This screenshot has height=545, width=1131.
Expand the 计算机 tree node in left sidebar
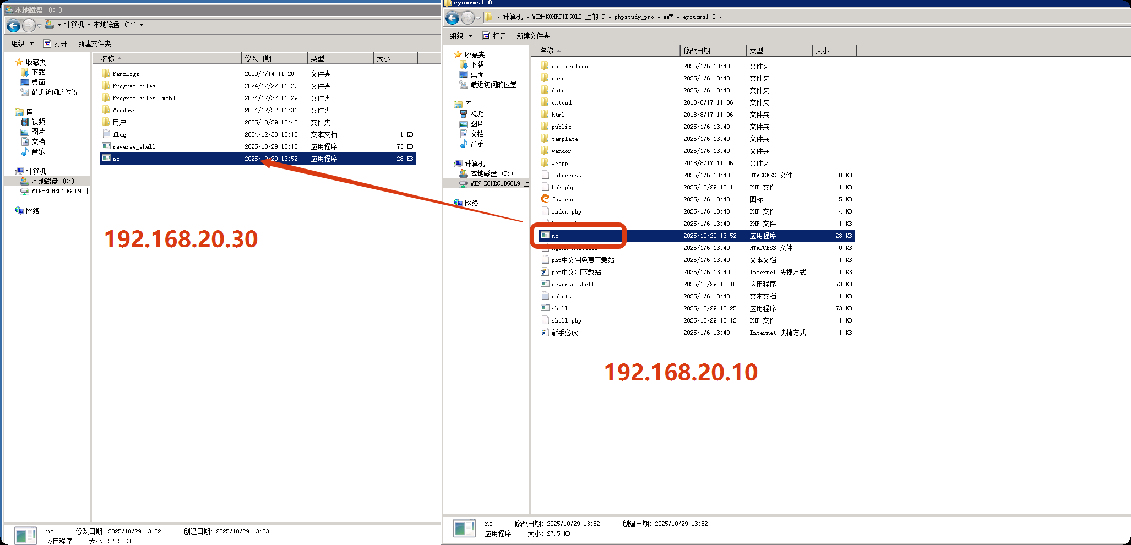pos(12,171)
